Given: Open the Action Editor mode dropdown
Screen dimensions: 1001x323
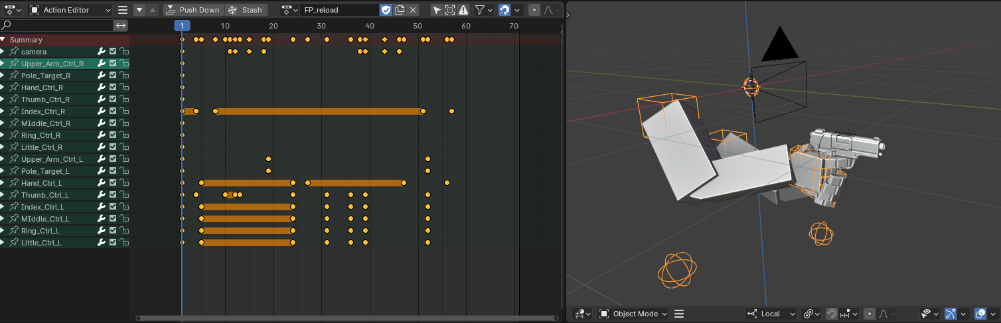Looking at the screenshot, I should click(x=70, y=10).
